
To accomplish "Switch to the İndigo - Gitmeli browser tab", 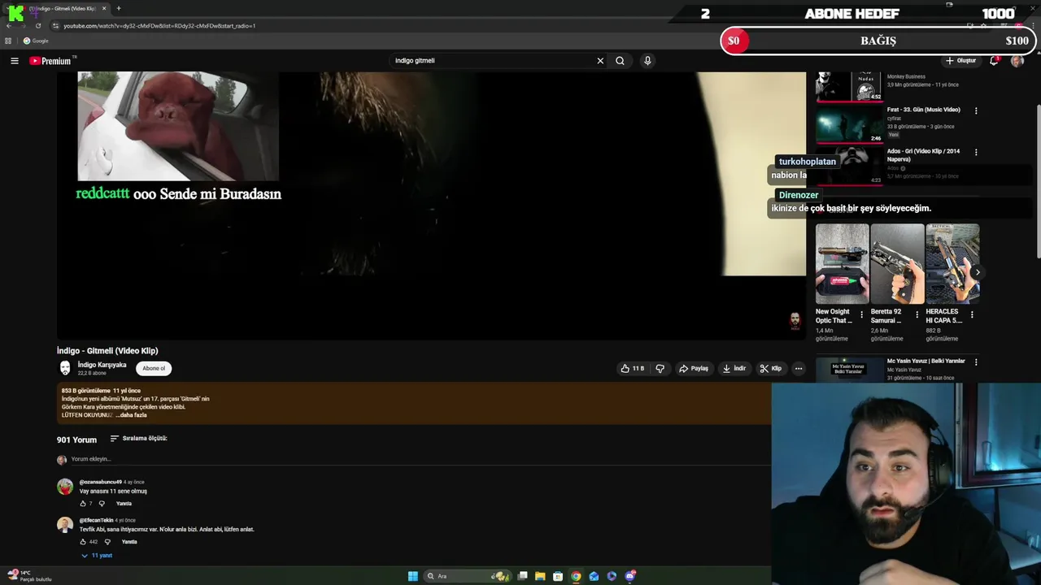I will click(62, 8).
